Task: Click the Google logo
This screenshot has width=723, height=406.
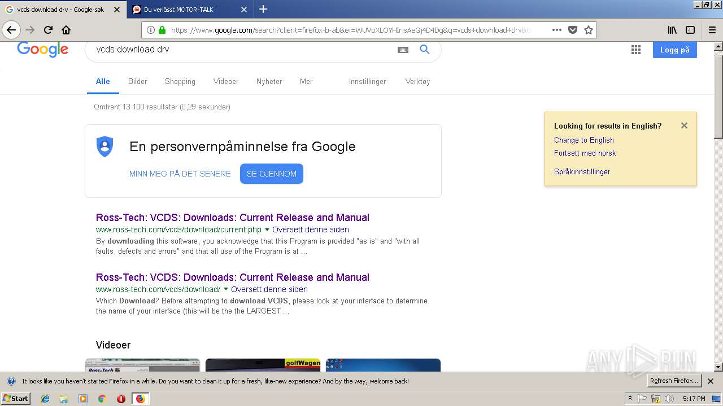Action: click(x=43, y=50)
